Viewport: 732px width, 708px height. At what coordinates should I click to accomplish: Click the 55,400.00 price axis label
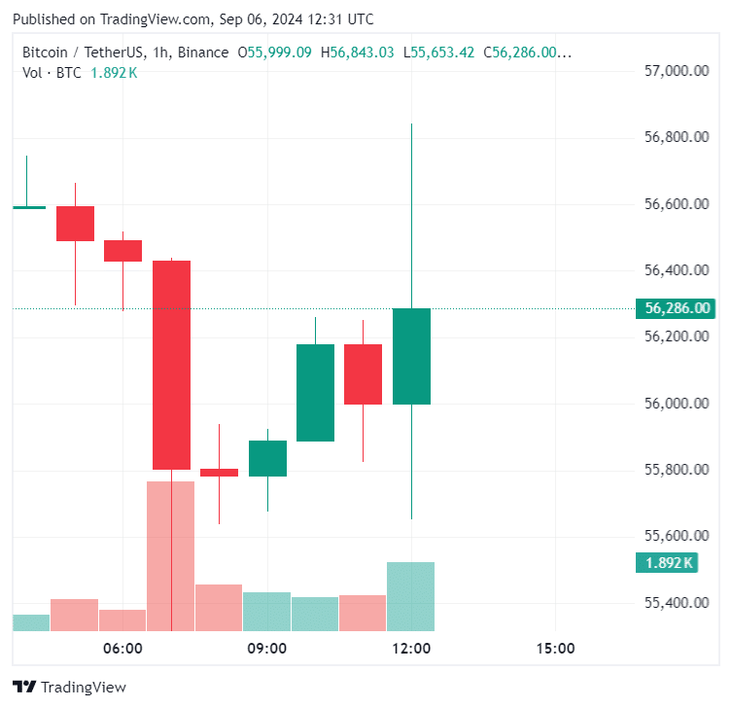click(x=677, y=603)
